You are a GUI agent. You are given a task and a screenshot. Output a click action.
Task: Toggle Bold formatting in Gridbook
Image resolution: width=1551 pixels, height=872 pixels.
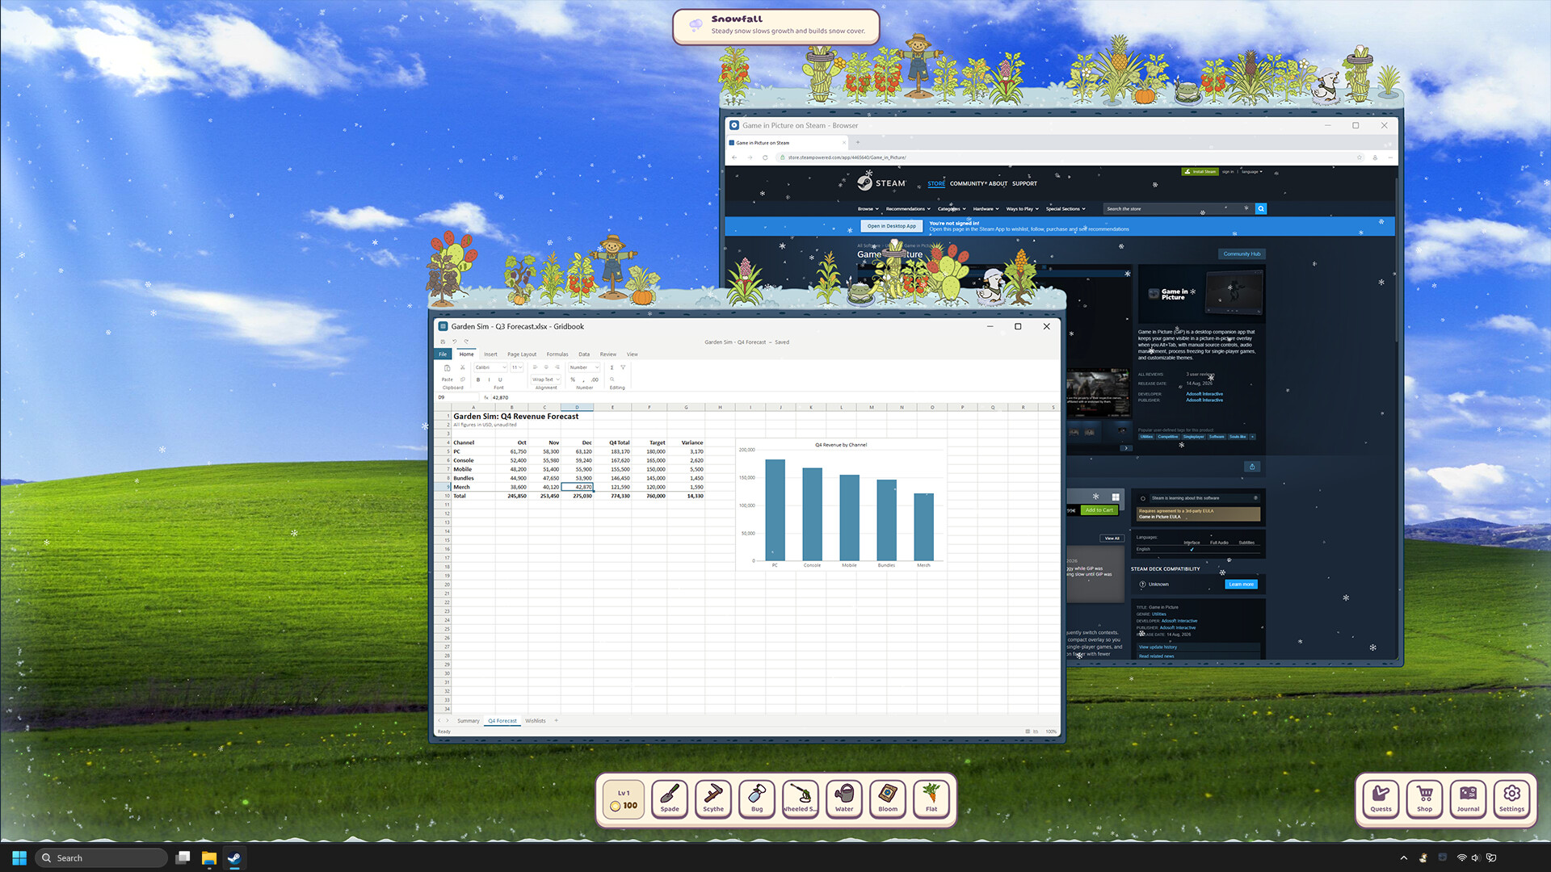tap(478, 379)
